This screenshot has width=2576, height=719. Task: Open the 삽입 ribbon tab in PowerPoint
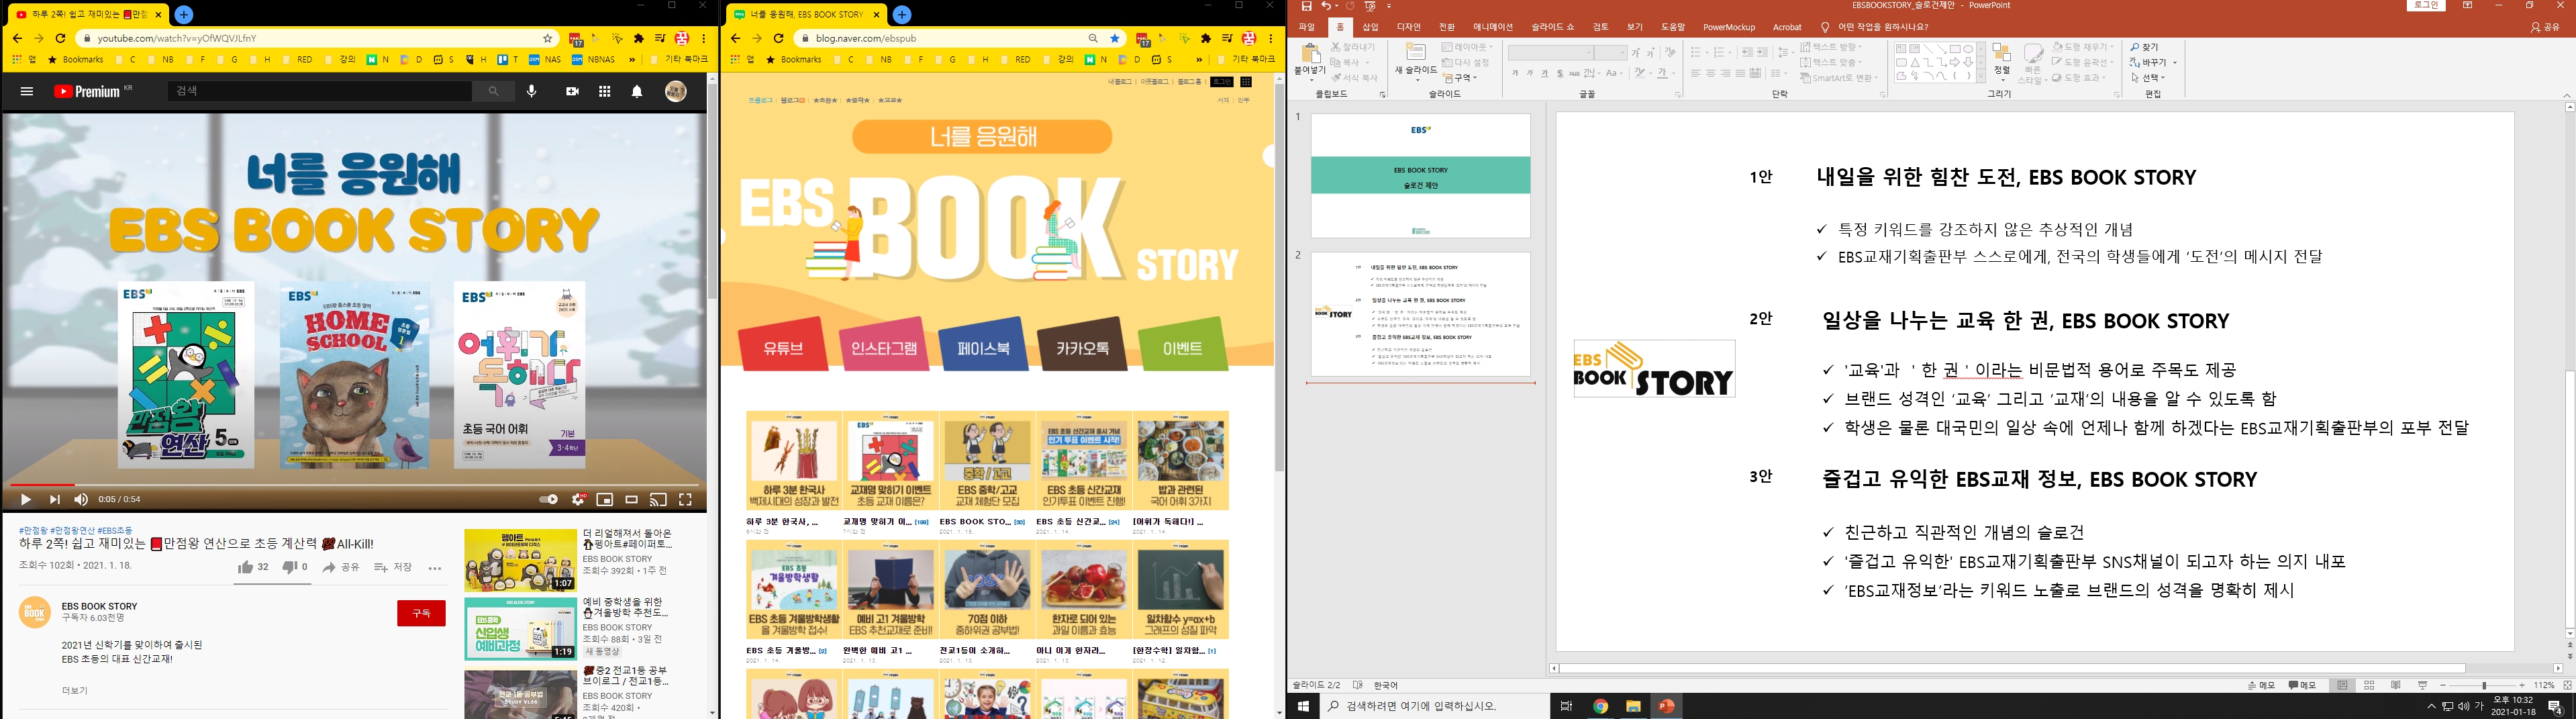1370,27
